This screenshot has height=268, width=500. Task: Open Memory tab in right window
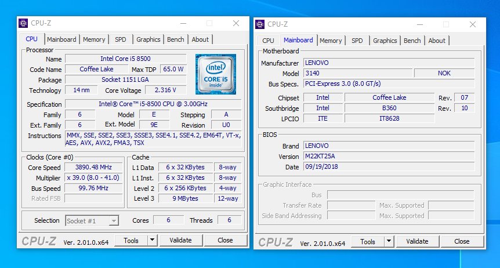click(331, 41)
